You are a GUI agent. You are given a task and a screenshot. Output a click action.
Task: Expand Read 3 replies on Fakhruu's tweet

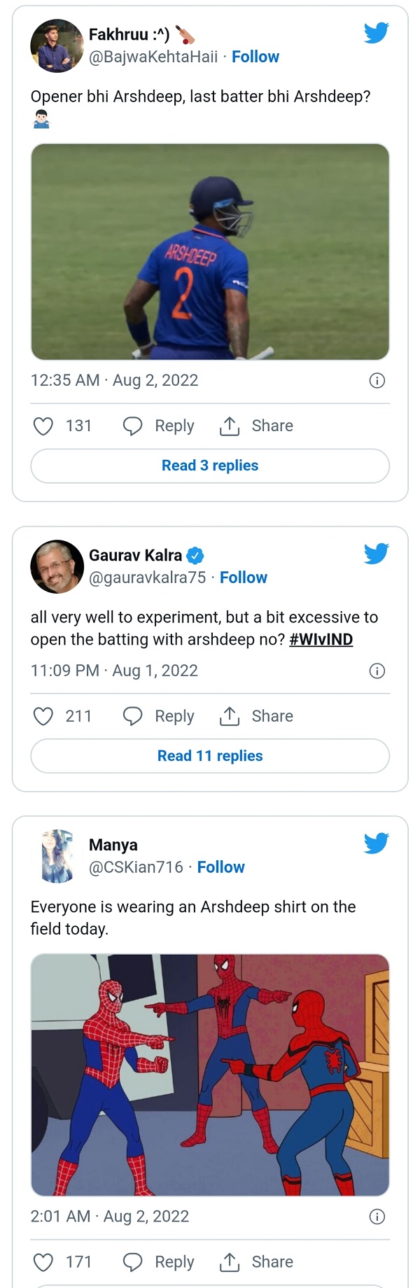(x=210, y=465)
